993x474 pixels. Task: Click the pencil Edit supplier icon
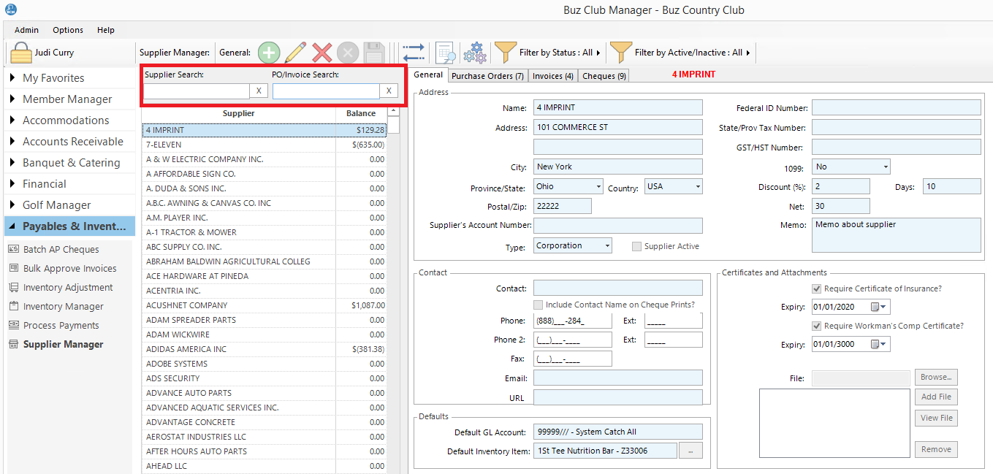point(295,53)
